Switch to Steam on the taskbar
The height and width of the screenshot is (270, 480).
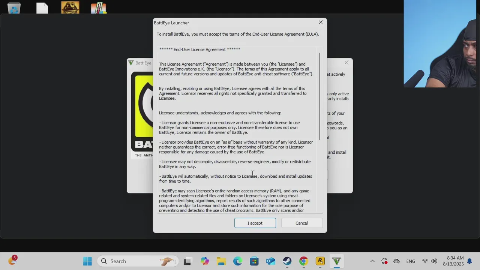(287, 261)
